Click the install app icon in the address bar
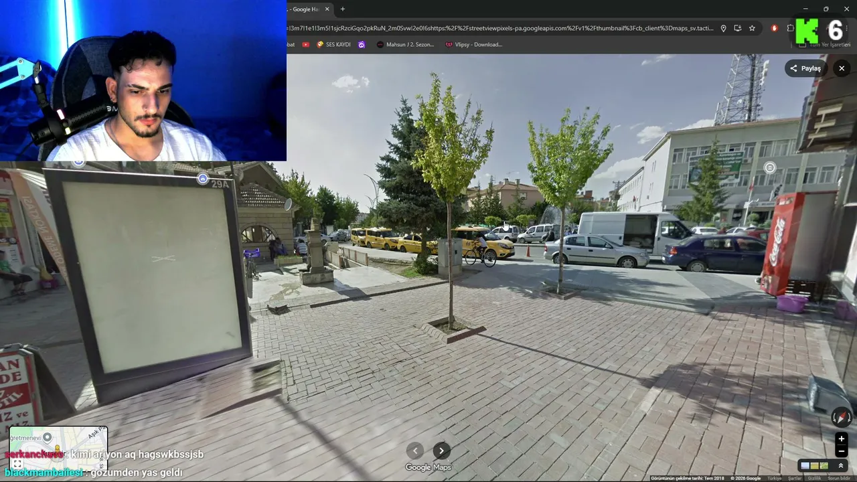This screenshot has width=857, height=482. [x=738, y=28]
